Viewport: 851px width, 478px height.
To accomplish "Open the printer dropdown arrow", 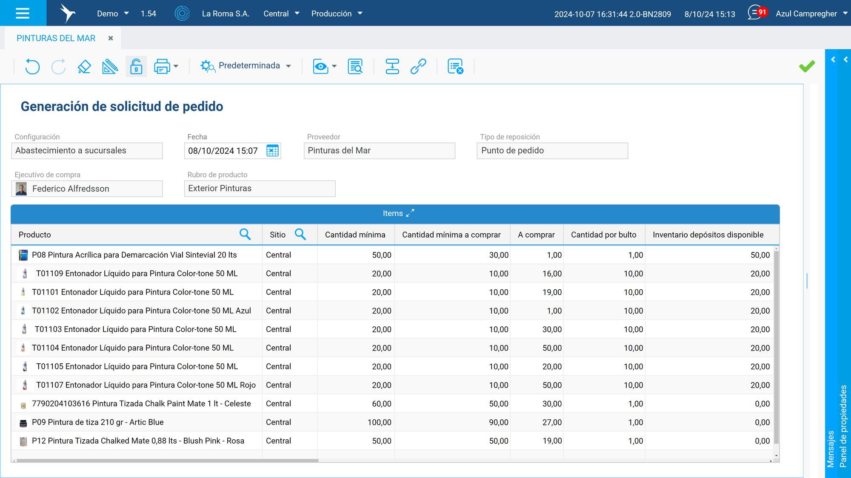I will pos(176,66).
